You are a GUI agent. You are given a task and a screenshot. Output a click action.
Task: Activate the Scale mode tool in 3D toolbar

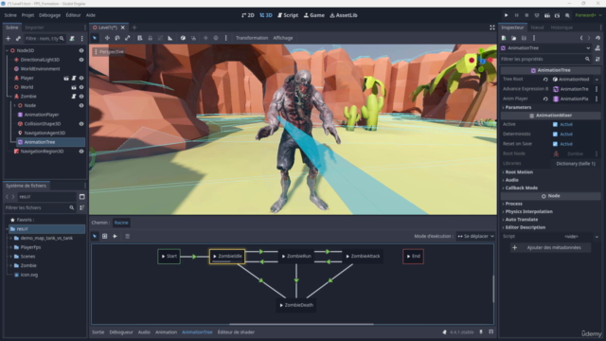pyautogui.click(x=128, y=38)
